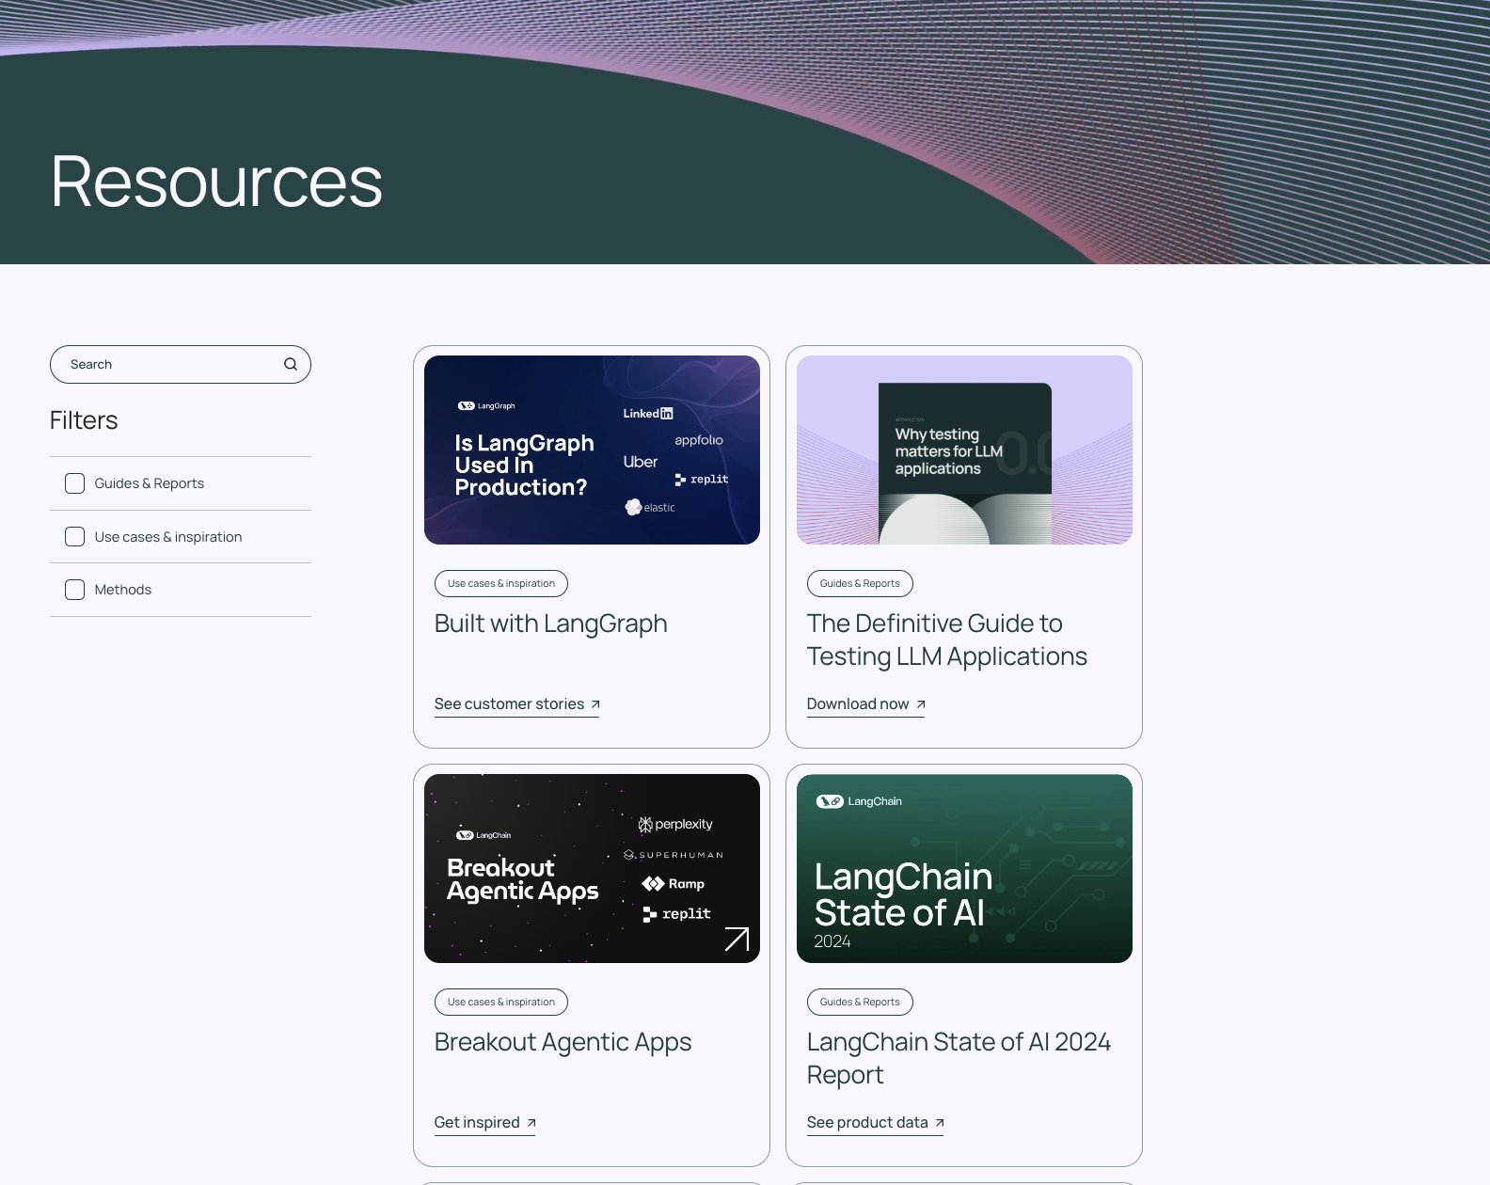Viewport: 1490px width, 1185px height.
Task: Click the arrow icon beside See customer stories
Action: pos(595,704)
